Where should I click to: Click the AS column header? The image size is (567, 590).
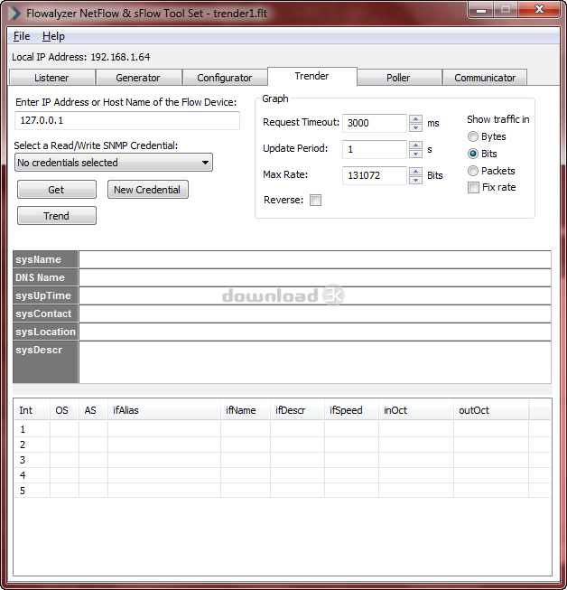pos(93,410)
